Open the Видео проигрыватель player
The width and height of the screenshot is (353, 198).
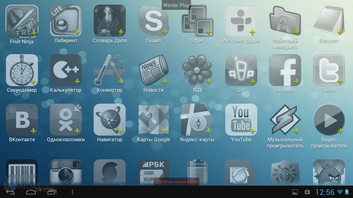(x=329, y=120)
